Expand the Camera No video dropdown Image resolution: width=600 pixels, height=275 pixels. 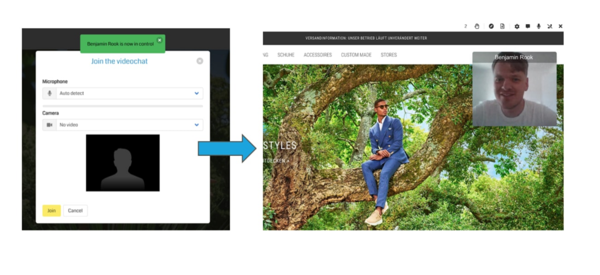[x=196, y=125]
